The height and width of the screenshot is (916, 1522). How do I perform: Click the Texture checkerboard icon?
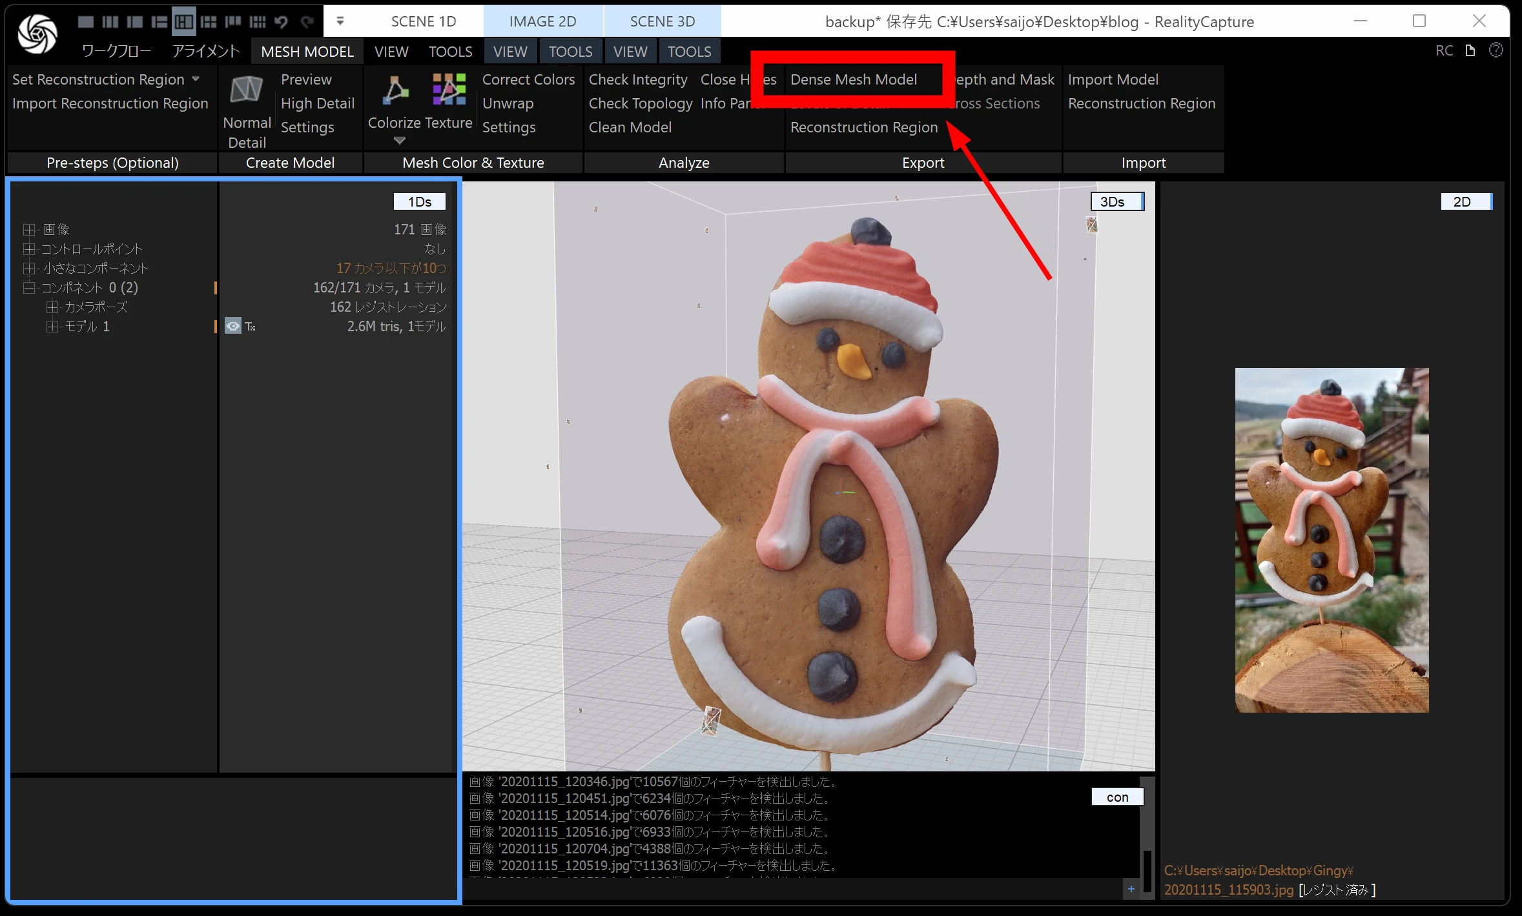(x=449, y=89)
